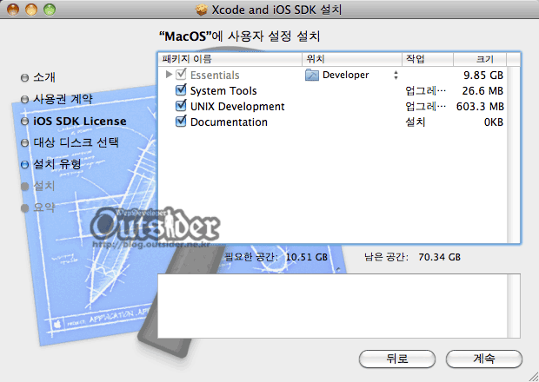Uncheck the System Tools checkbox

point(181,90)
